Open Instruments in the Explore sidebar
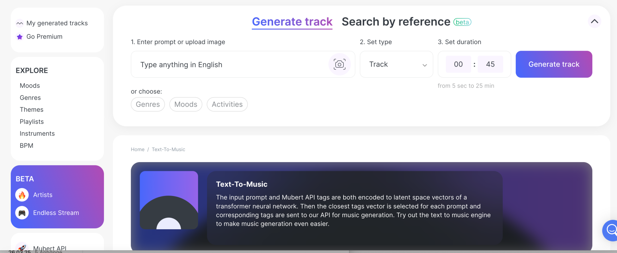Image resolution: width=617 pixels, height=253 pixels. (x=37, y=134)
